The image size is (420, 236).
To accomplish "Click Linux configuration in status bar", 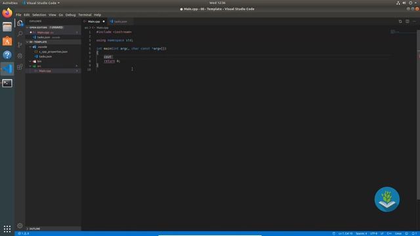I will coord(398,233).
